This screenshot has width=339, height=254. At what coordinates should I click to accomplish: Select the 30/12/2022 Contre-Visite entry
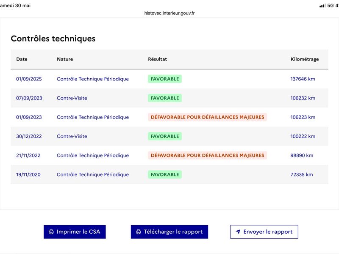pos(169,136)
